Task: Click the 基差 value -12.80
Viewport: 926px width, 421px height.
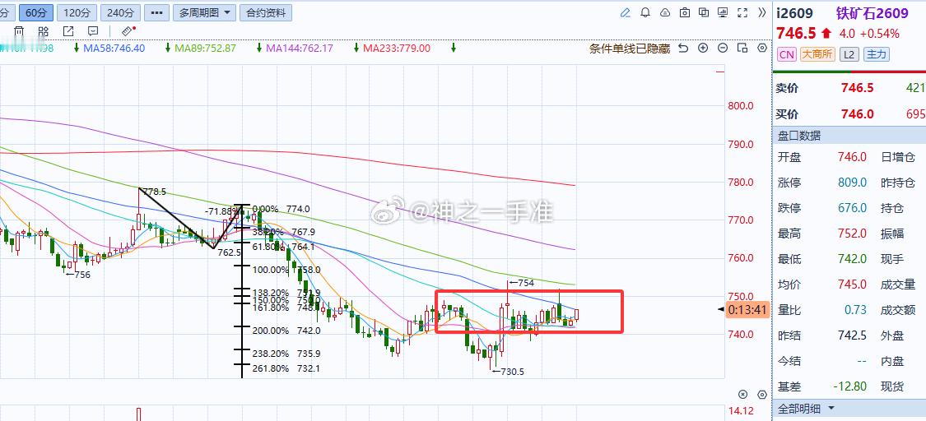Action: click(x=849, y=386)
